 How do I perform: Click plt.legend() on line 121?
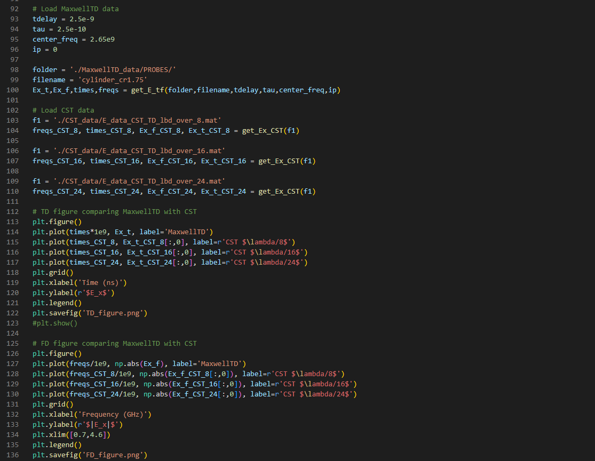pyautogui.click(x=57, y=303)
